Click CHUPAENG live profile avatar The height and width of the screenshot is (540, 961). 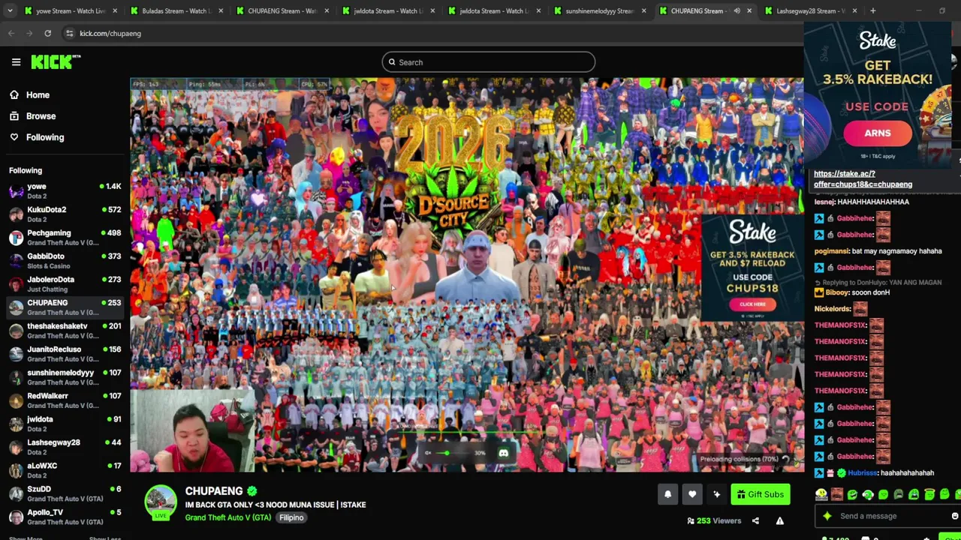[161, 502]
